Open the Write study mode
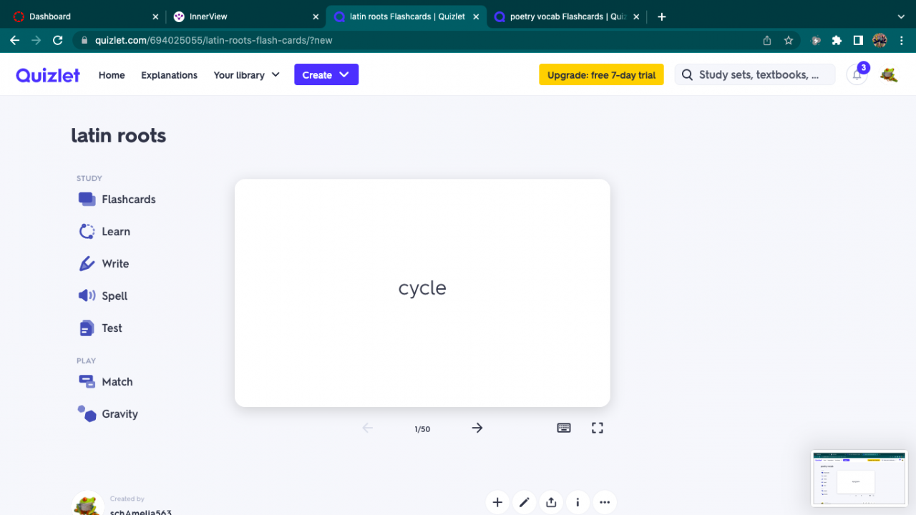916x515 pixels. [x=104, y=264]
